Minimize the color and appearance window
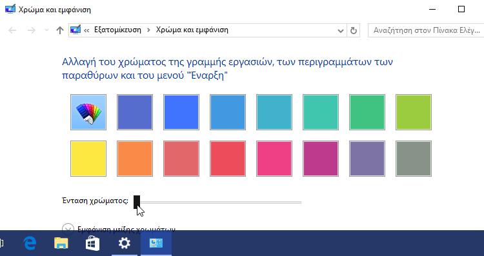Screen dimensions: 484x256 coord(432,9)
